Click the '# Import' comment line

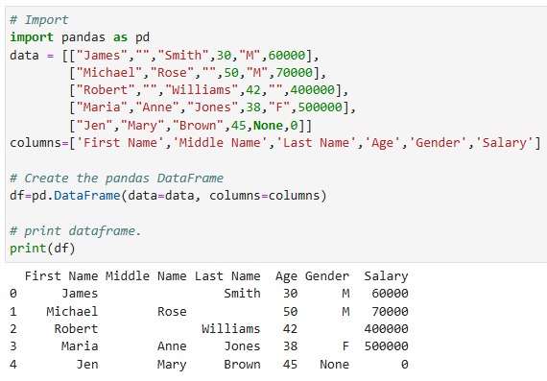(39, 20)
